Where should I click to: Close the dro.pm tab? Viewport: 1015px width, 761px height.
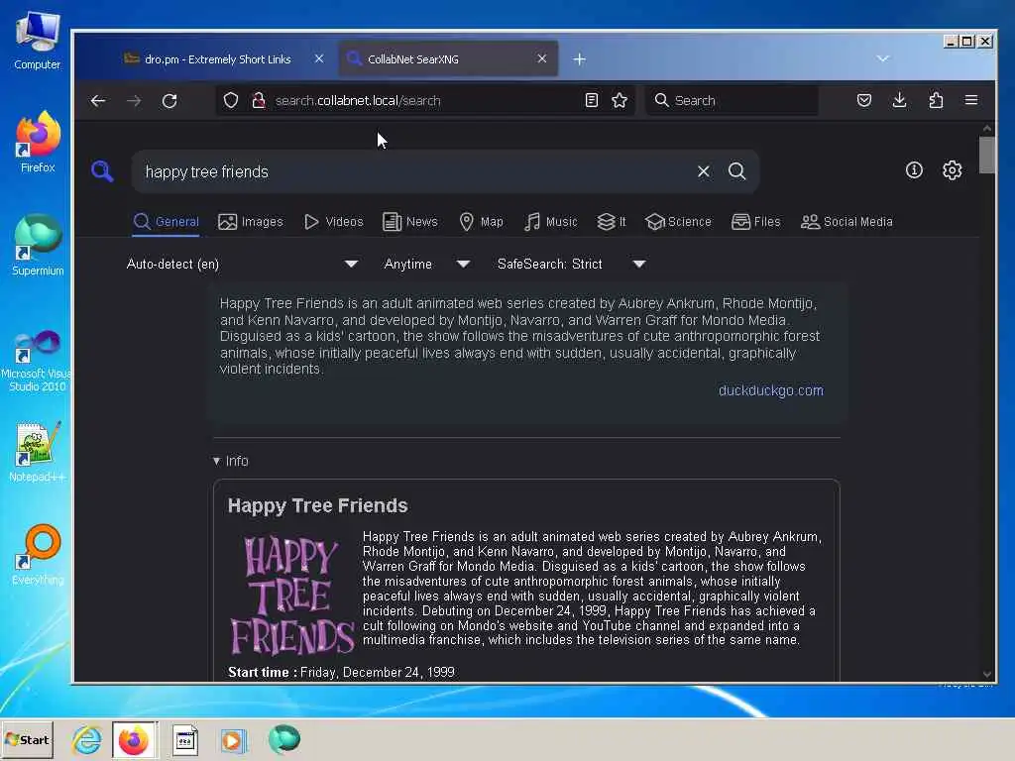click(319, 58)
